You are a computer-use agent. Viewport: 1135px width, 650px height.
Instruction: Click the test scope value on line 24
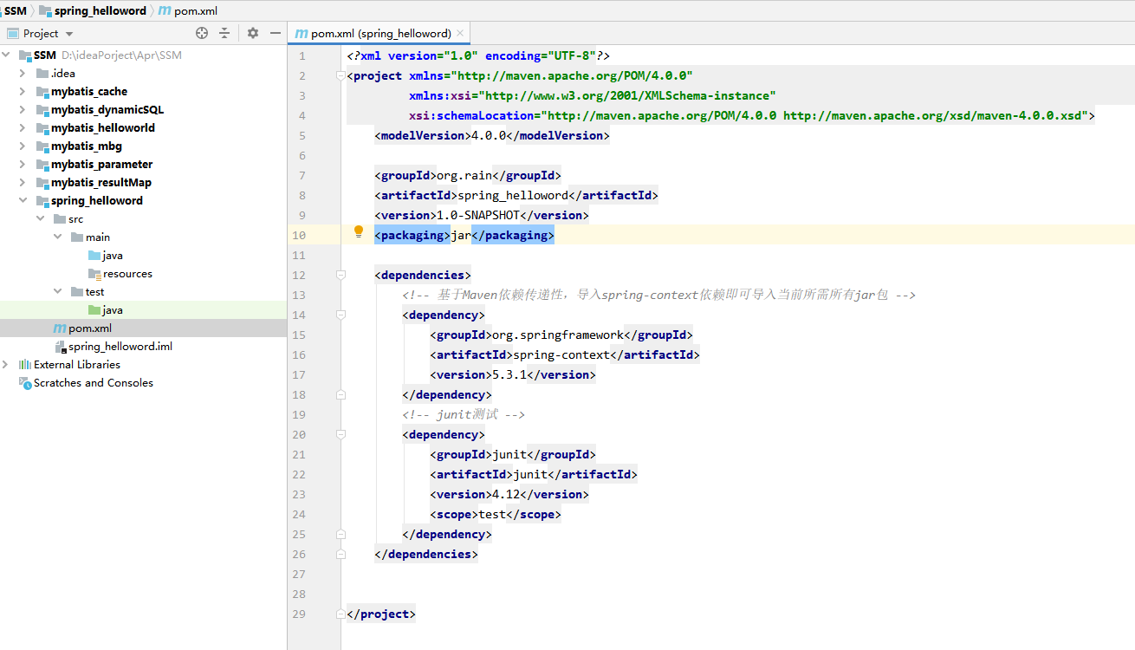[x=492, y=515]
